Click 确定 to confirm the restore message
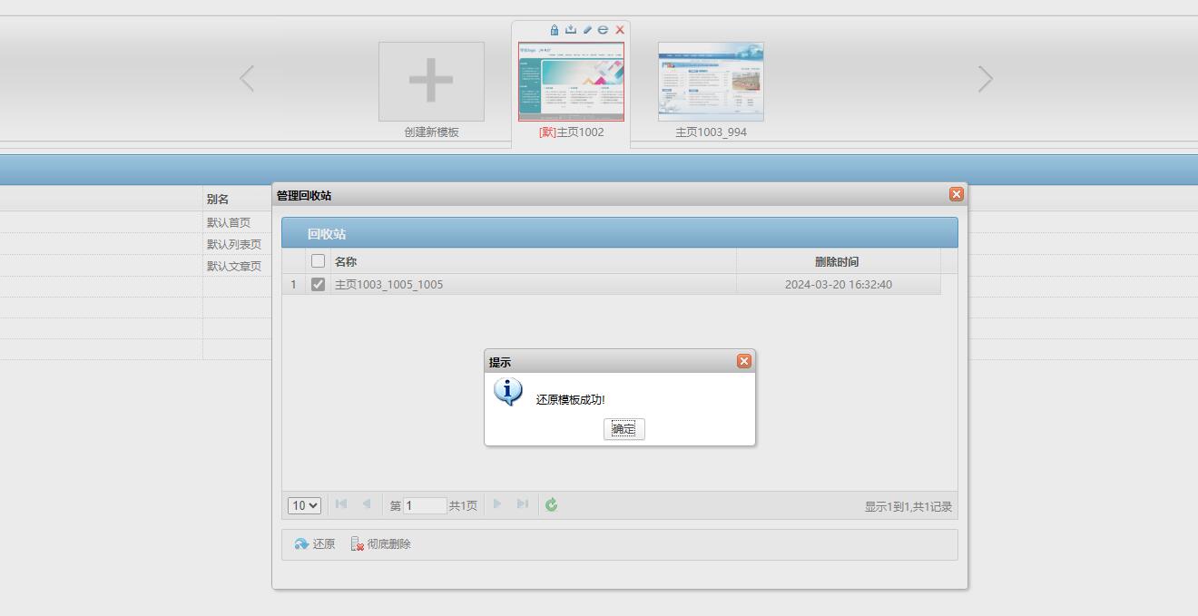The image size is (1198, 616). [x=624, y=429]
